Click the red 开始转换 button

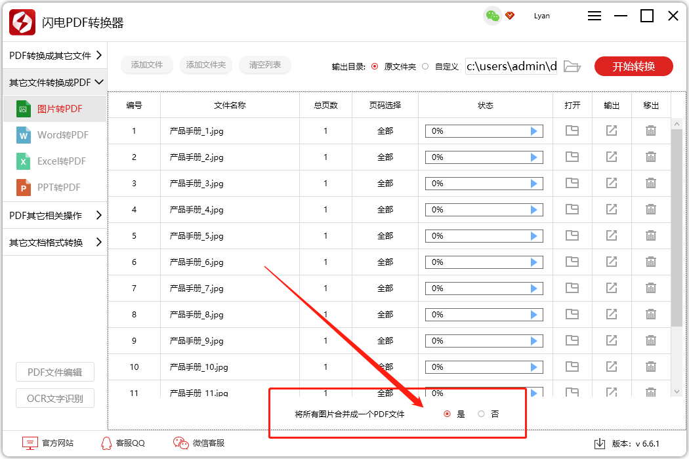[633, 66]
